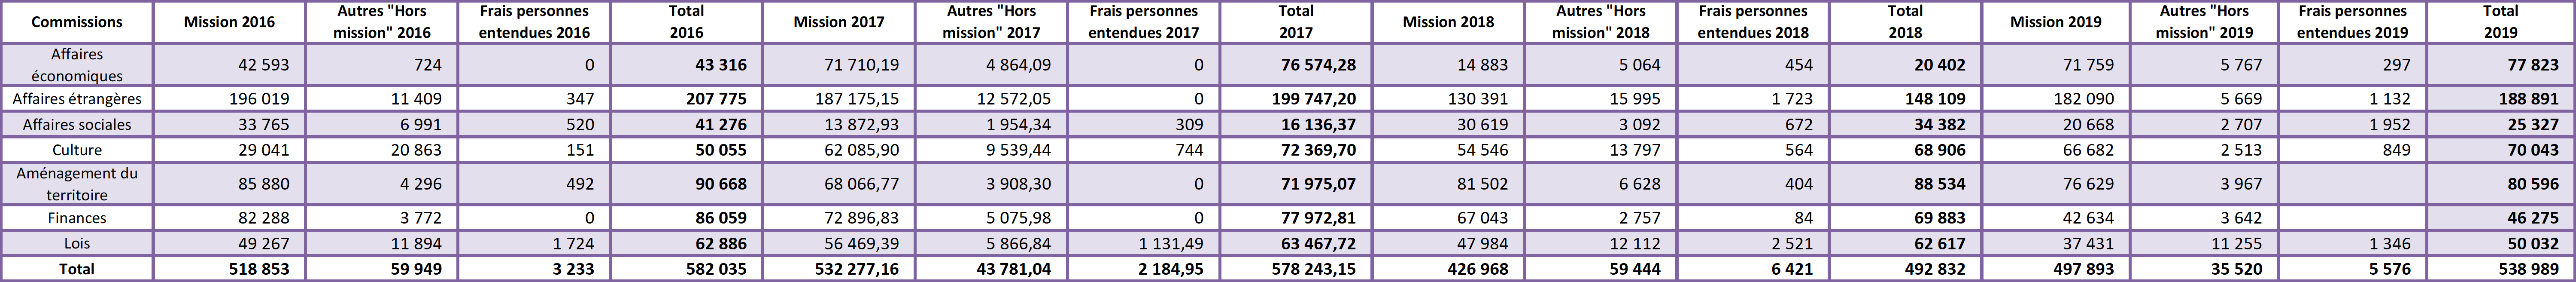
Task: Select the Culture row label
Action: click(x=77, y=150)
